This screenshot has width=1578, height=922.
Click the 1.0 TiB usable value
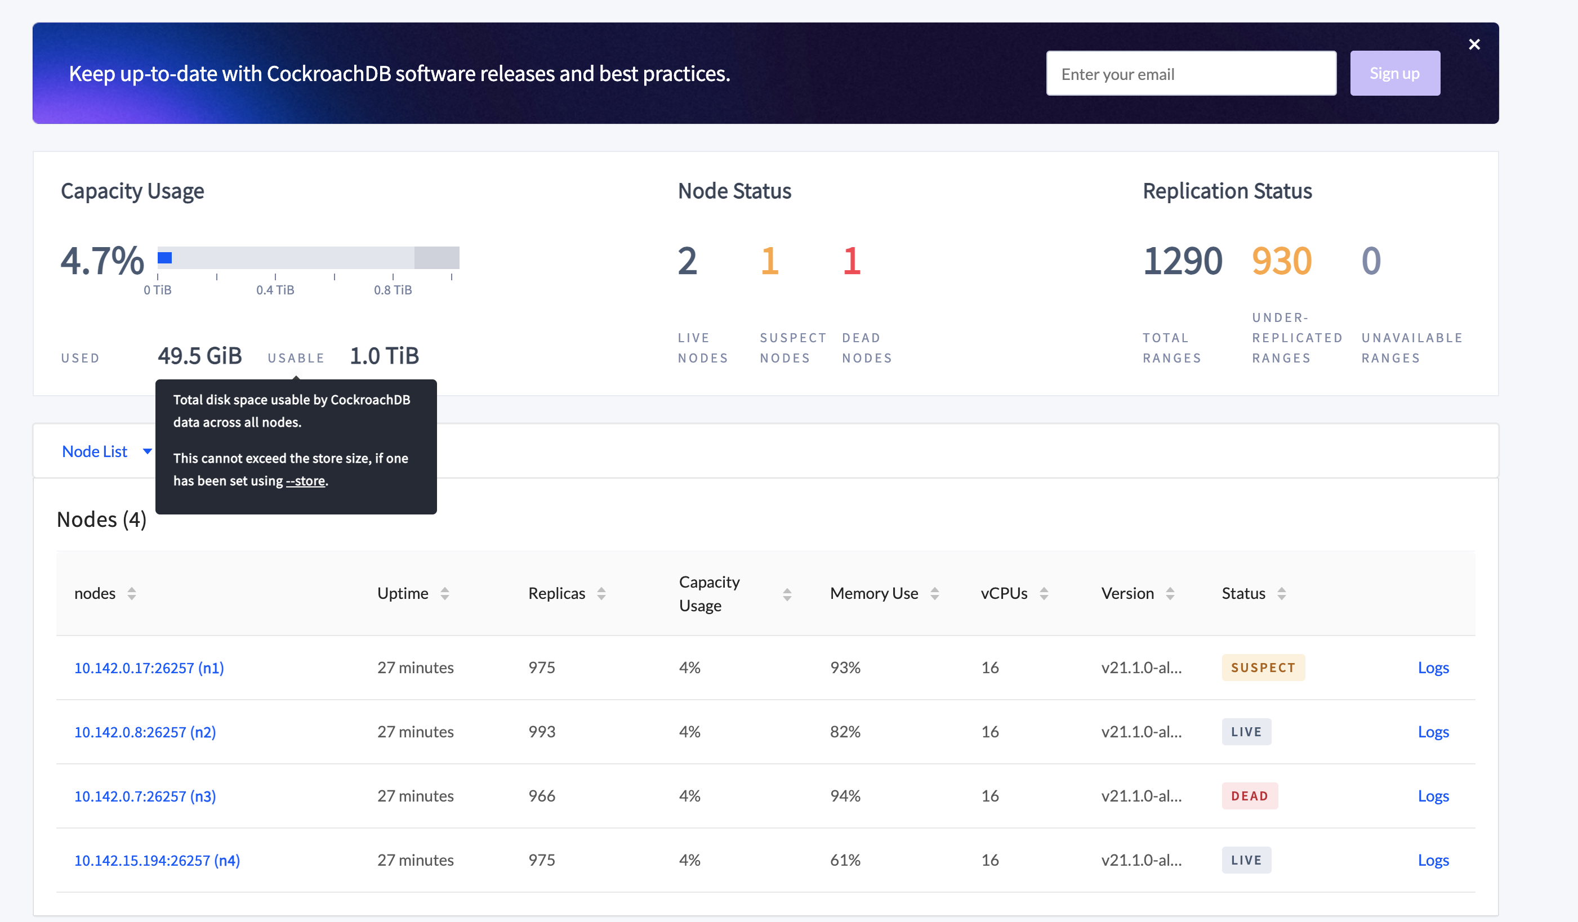point(384,356)
